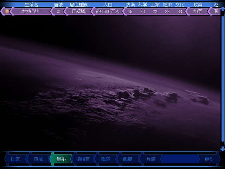225x169 pixels.
Task: Open the 艦艇 tab
Action: pos(128,159)
